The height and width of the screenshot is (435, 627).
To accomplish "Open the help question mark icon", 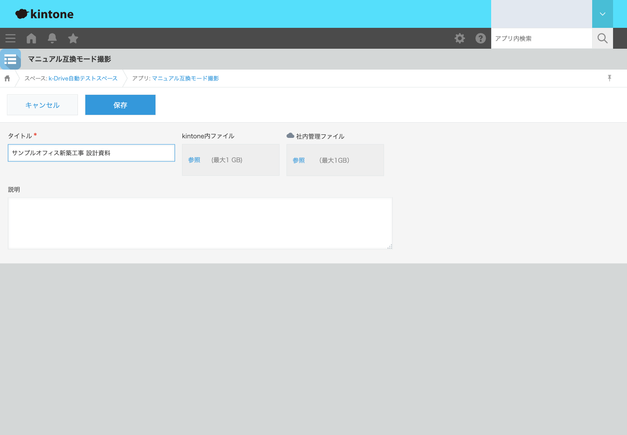I will [481, 38].
